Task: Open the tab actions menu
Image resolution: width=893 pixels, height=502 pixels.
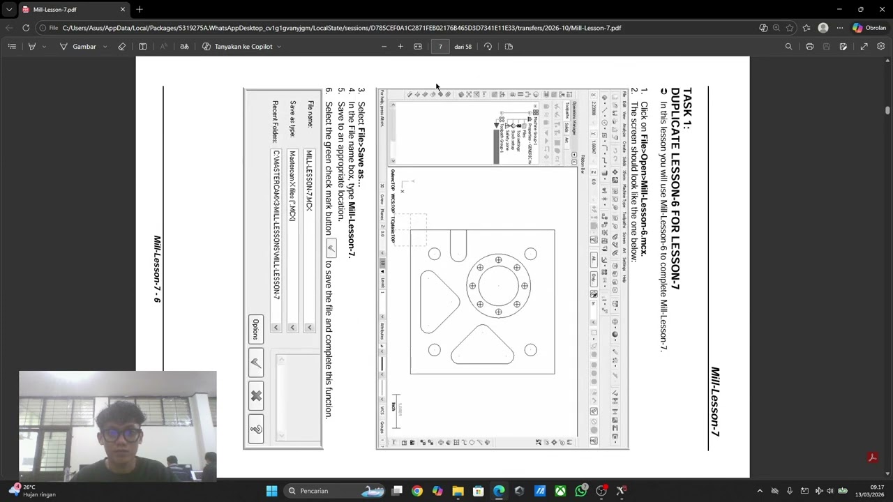Action: coord(8,10)
